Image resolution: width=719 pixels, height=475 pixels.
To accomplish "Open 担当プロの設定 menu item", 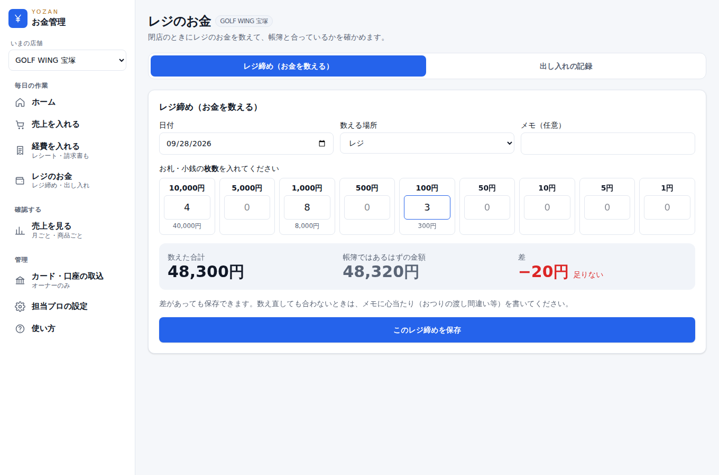I will (x=68, y=307).
